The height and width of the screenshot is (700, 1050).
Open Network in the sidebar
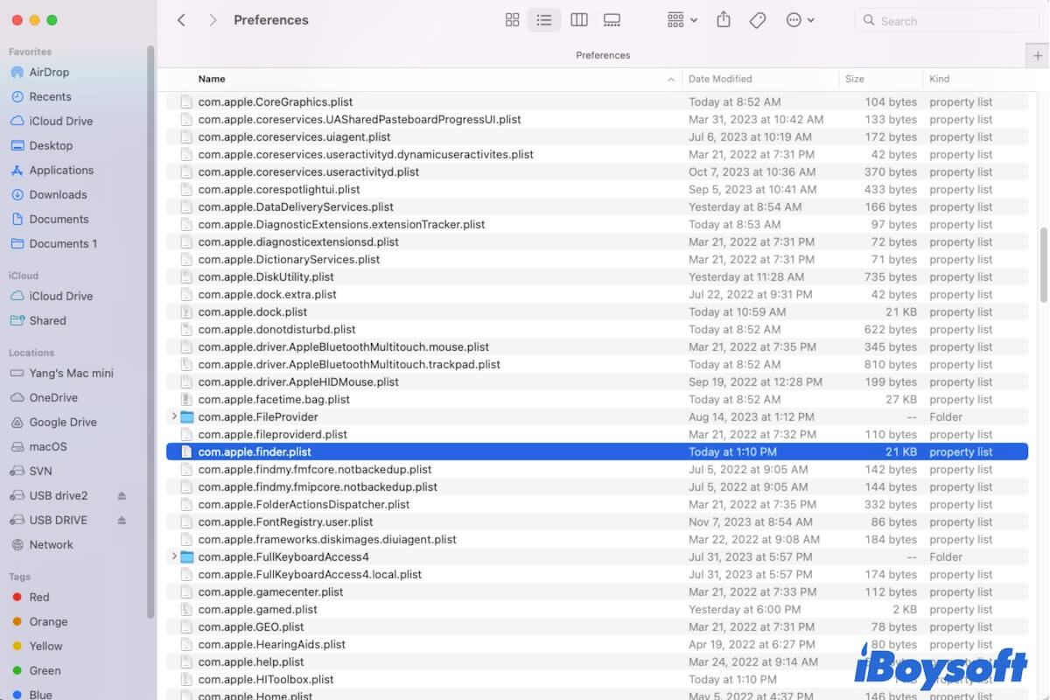(51, 545)
